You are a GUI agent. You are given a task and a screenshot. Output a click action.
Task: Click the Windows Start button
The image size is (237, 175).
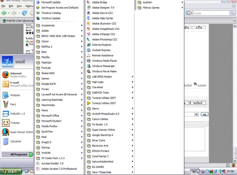pyautogui.click(x=11, y=171)
